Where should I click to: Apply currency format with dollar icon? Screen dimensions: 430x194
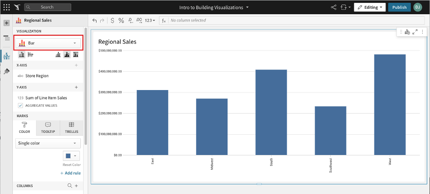tap(113, 20)
